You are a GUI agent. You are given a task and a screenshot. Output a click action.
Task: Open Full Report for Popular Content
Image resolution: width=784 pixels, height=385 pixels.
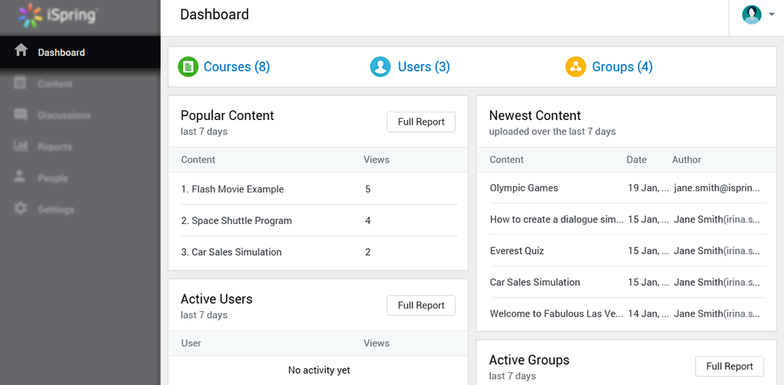point(421,122)
